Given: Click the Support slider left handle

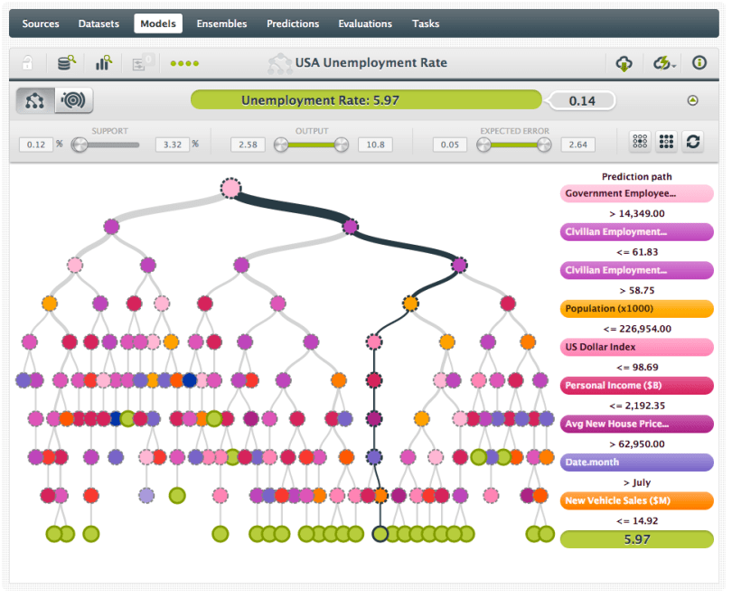Looking at the screenshot, I should (80, 145).
